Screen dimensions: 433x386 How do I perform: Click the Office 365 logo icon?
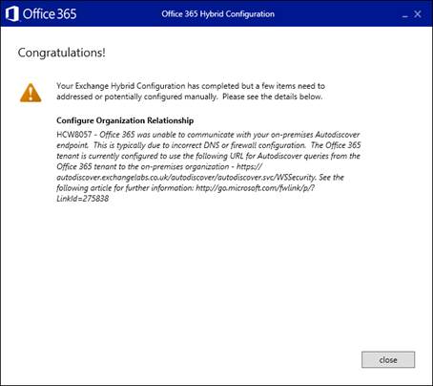point(12,14)
